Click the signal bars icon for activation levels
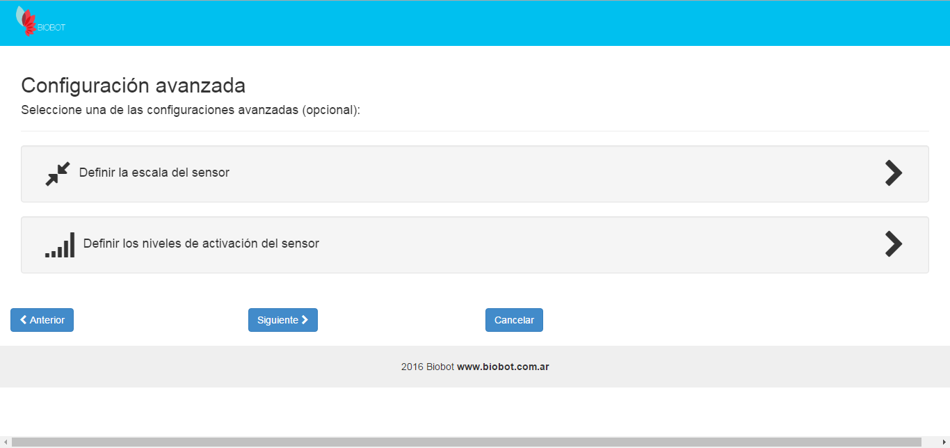 click(x=60, y=245)
